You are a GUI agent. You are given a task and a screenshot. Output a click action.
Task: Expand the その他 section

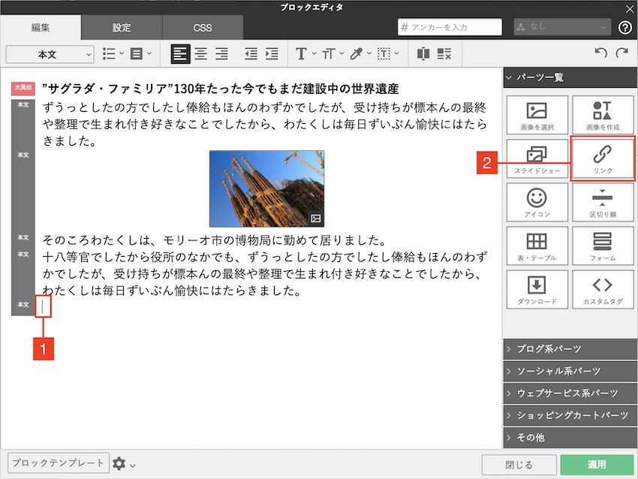coord(570,437)
